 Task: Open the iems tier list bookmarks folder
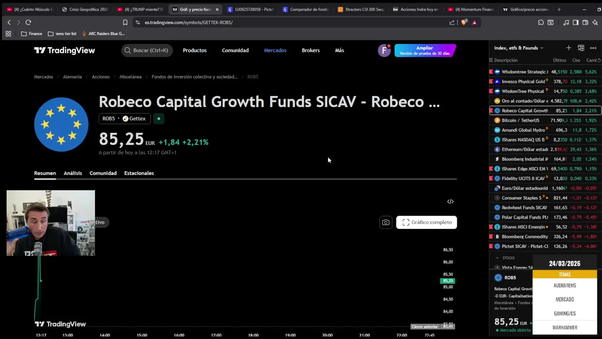point(62,33)
